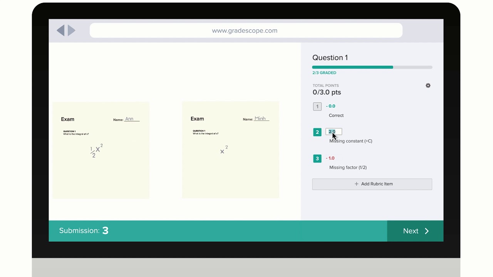Click the plus icon on Add Rubric Item
493x277 pixels.
(x=357, y=184)
